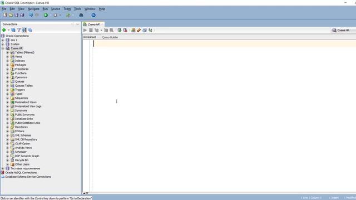Select the Packages tree item
This screenshot has width=356, height=200.
(21, 65)
